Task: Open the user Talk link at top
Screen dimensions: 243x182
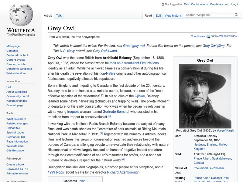Action: (x=186, y=4)
